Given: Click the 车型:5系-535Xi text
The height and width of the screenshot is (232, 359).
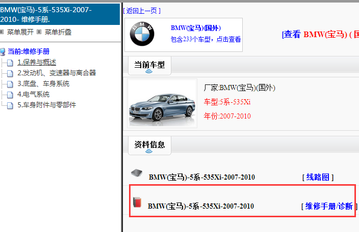Looking at the screenshot, I should pyautogui.click(x=227, y=102).
